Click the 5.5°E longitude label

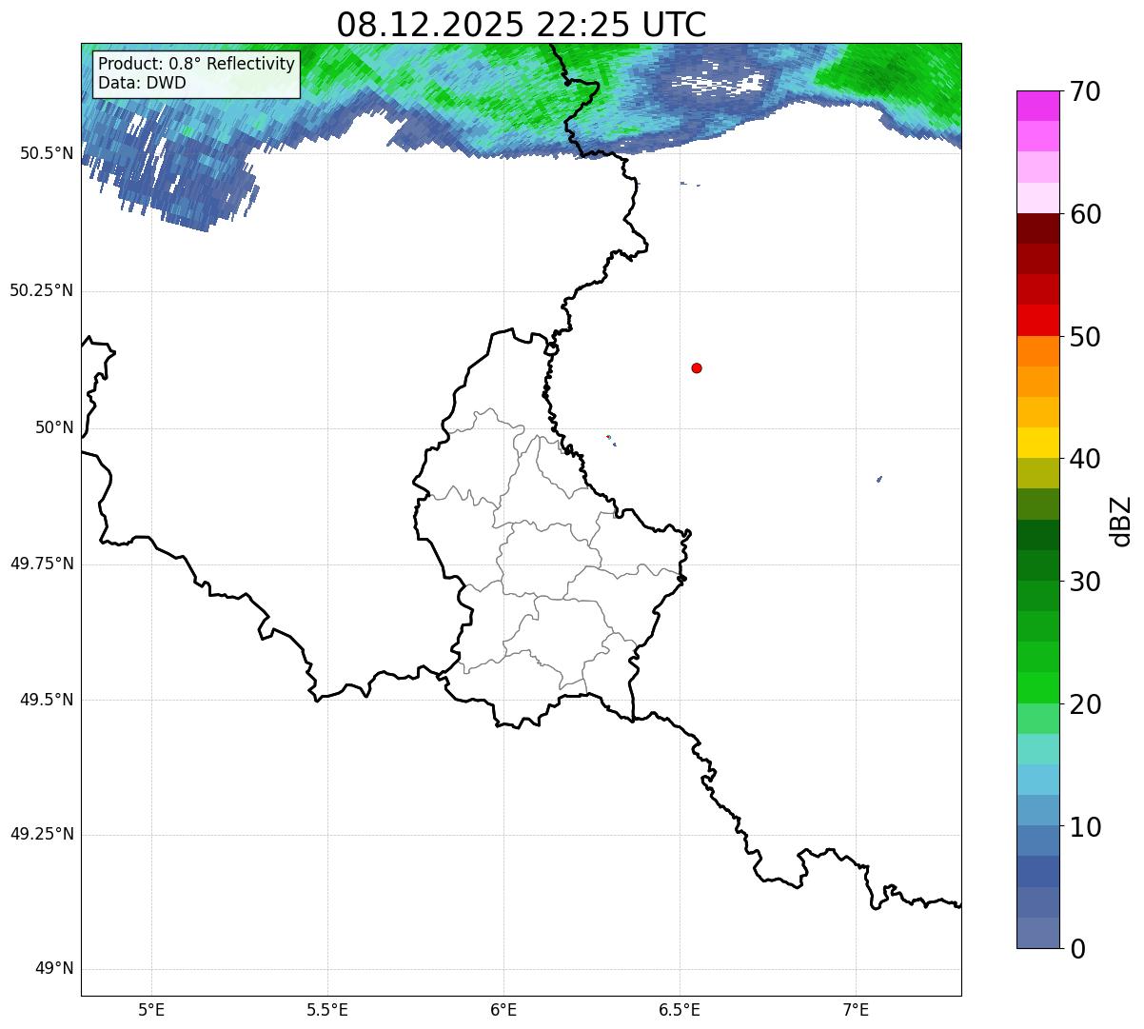pos(327,1009)
